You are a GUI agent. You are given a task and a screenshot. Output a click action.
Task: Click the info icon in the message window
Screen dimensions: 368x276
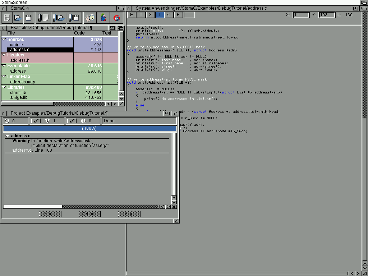pos(83,121)
